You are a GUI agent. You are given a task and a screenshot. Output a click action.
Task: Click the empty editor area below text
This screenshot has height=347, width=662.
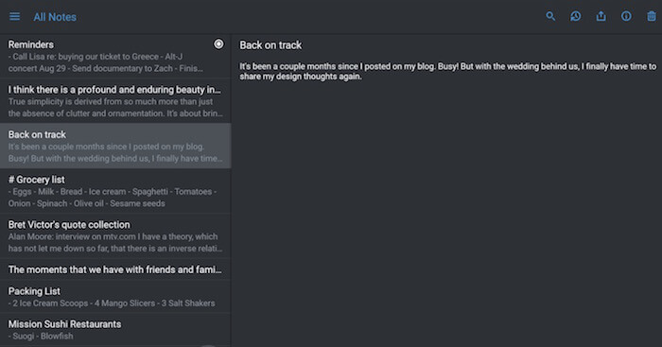pyautogui.click(x=446, y=211)
